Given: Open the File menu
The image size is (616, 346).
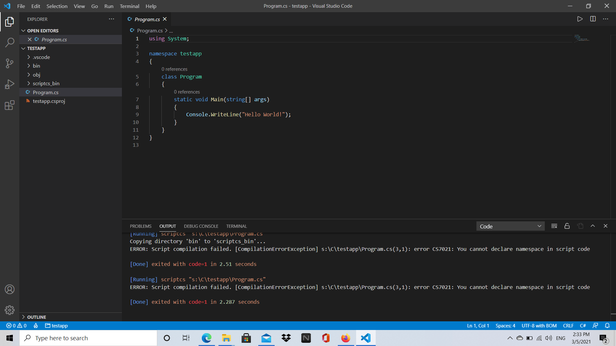Looking at the screenshot, I should (21, 6).
